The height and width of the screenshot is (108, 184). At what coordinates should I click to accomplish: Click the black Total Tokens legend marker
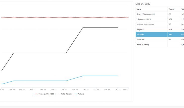(x=59, y=94)
